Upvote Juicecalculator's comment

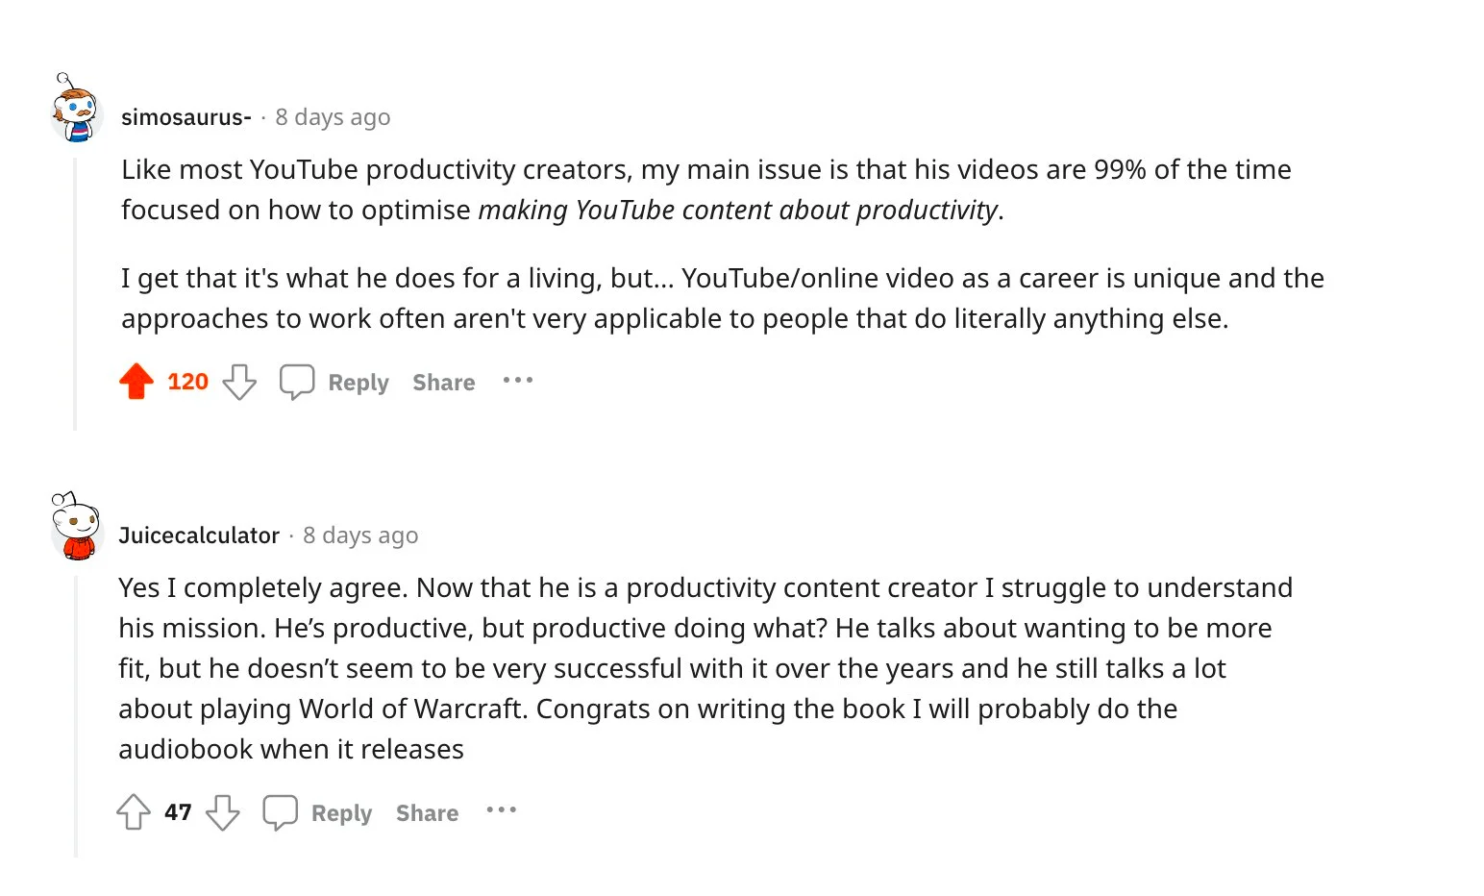point(134,812)
